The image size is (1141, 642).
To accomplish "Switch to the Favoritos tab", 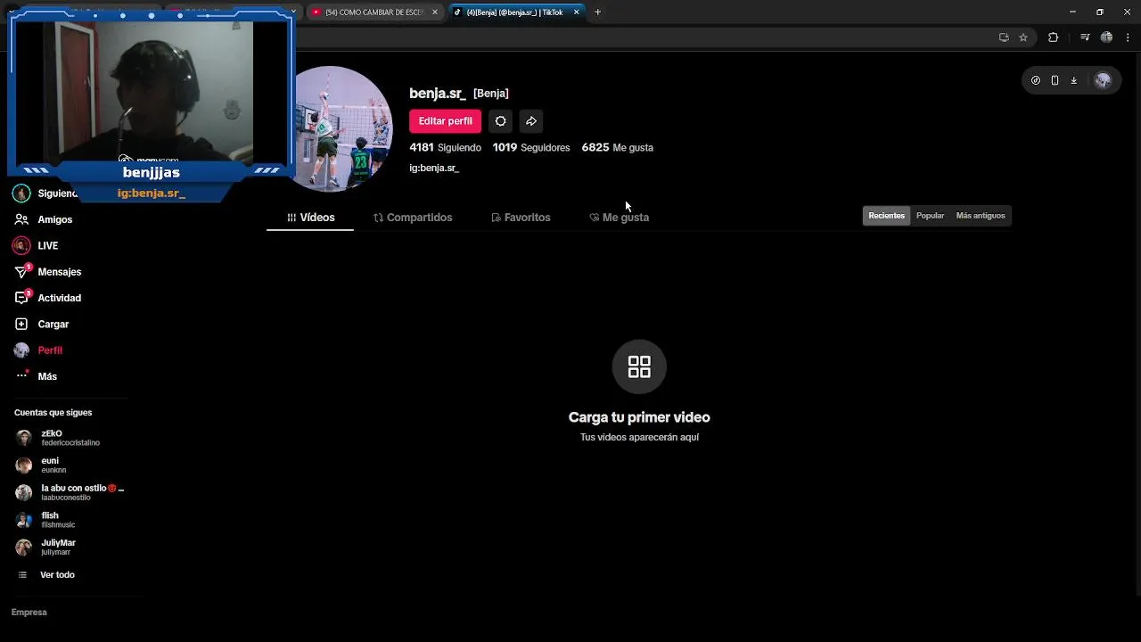I will (x=521, y=218).
